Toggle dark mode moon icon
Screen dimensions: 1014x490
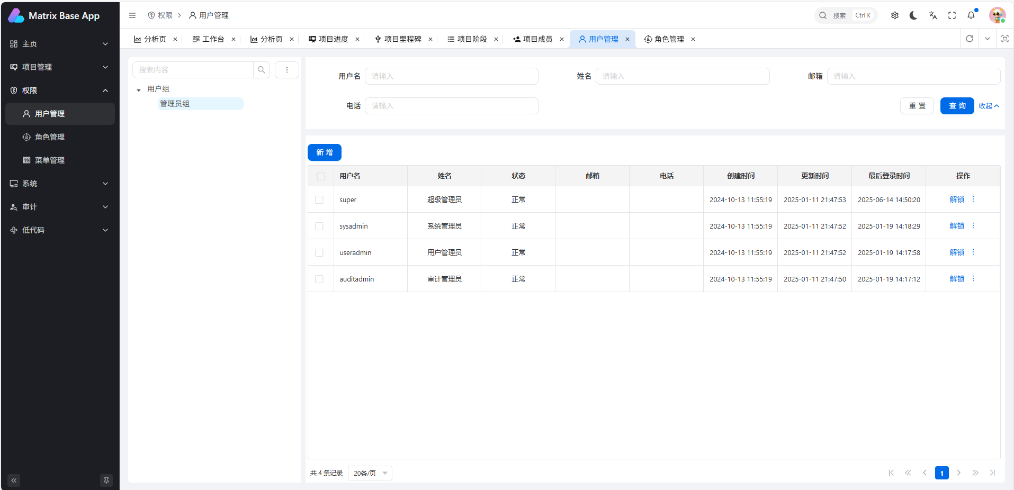pos(913,15)
